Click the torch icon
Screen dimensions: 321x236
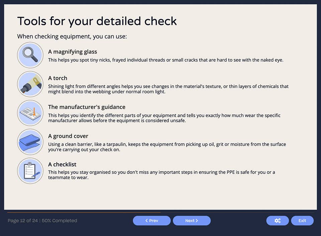(30, 84)
